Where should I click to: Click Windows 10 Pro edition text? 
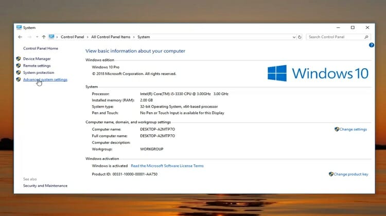pyautogui.click(x=106, y=67)
